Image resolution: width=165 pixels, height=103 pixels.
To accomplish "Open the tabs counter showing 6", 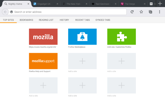I will 150,12.
